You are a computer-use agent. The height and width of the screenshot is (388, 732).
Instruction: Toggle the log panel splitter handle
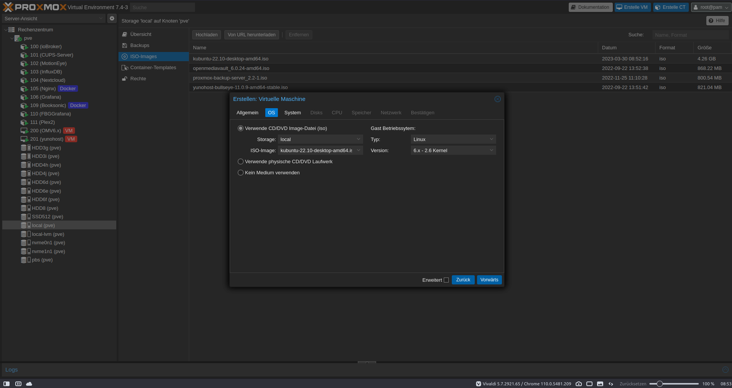pos(367,362)
